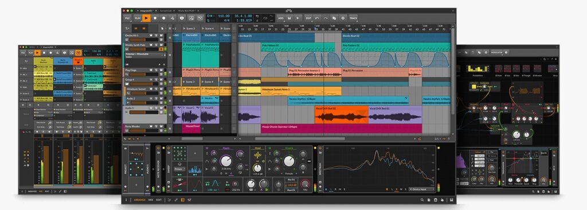The image size is (587, 210).
Task: Click the hand icon in bottom bar
Action: 442,200
